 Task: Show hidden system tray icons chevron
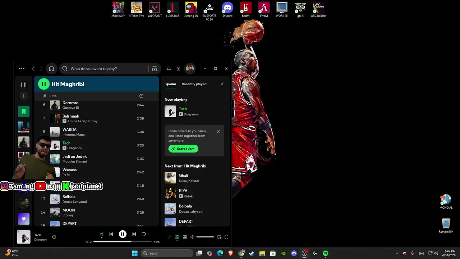[x=397, y=253]
